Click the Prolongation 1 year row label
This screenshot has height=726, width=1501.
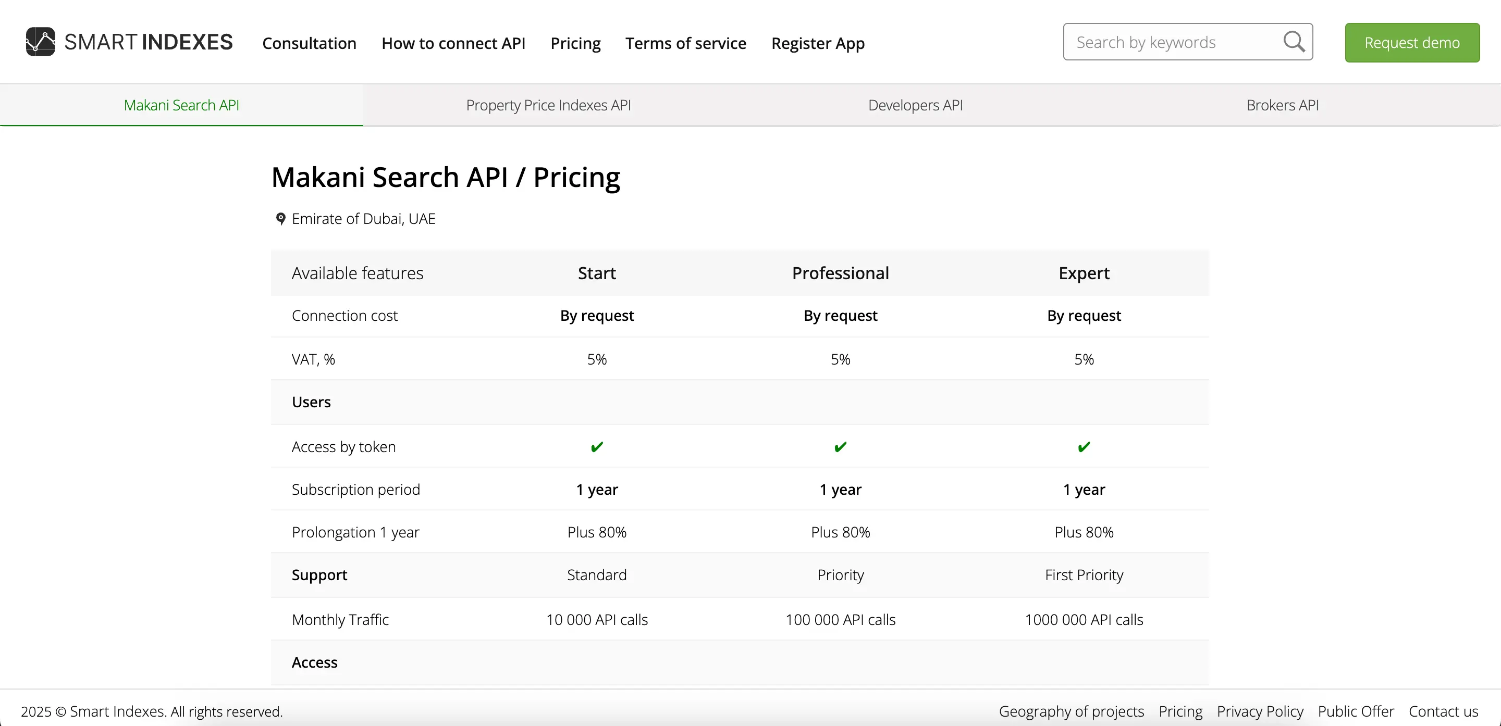pyautogui.click(x=355, y=532)
